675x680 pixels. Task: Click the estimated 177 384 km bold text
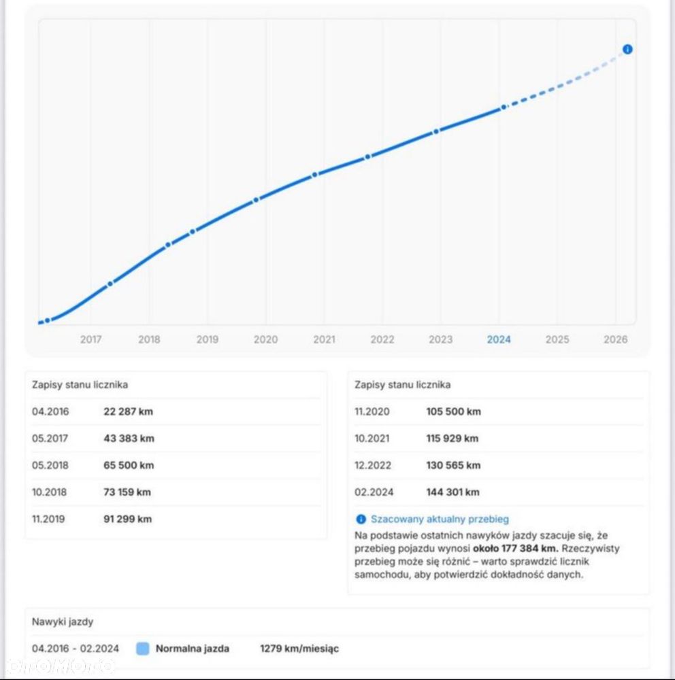pyautogui.click(x=516, y=549)
